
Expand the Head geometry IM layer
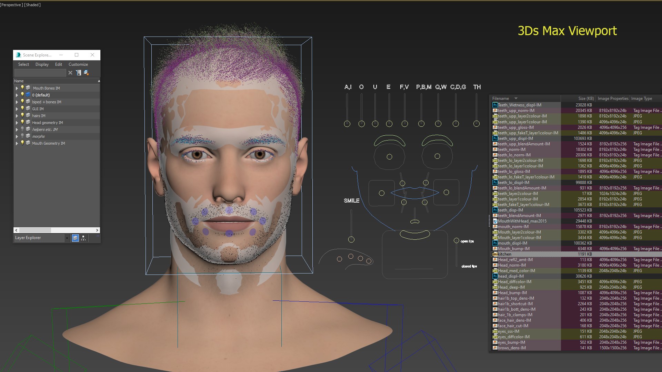coord(17,123)
